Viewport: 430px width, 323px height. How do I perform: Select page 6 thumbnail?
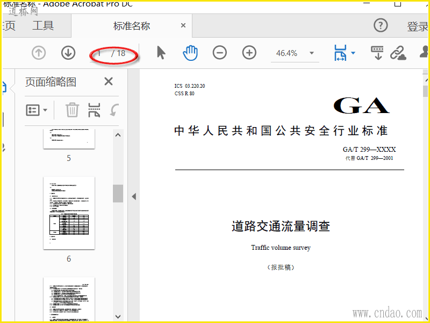tap(69, 213)
